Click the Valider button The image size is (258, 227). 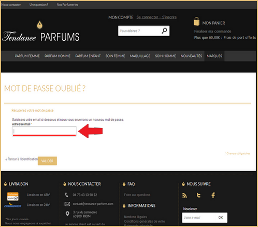click(x=47, y=161)
